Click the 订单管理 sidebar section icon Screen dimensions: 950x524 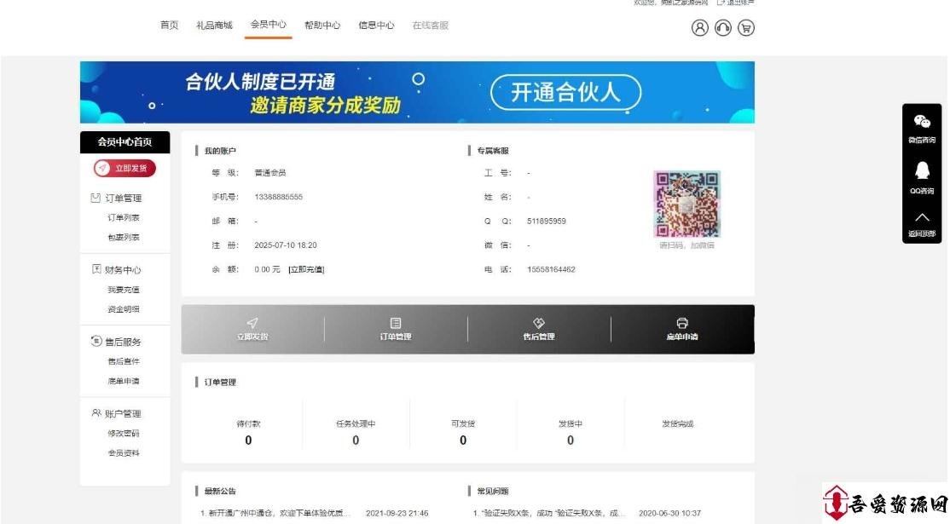pos(96,198)
